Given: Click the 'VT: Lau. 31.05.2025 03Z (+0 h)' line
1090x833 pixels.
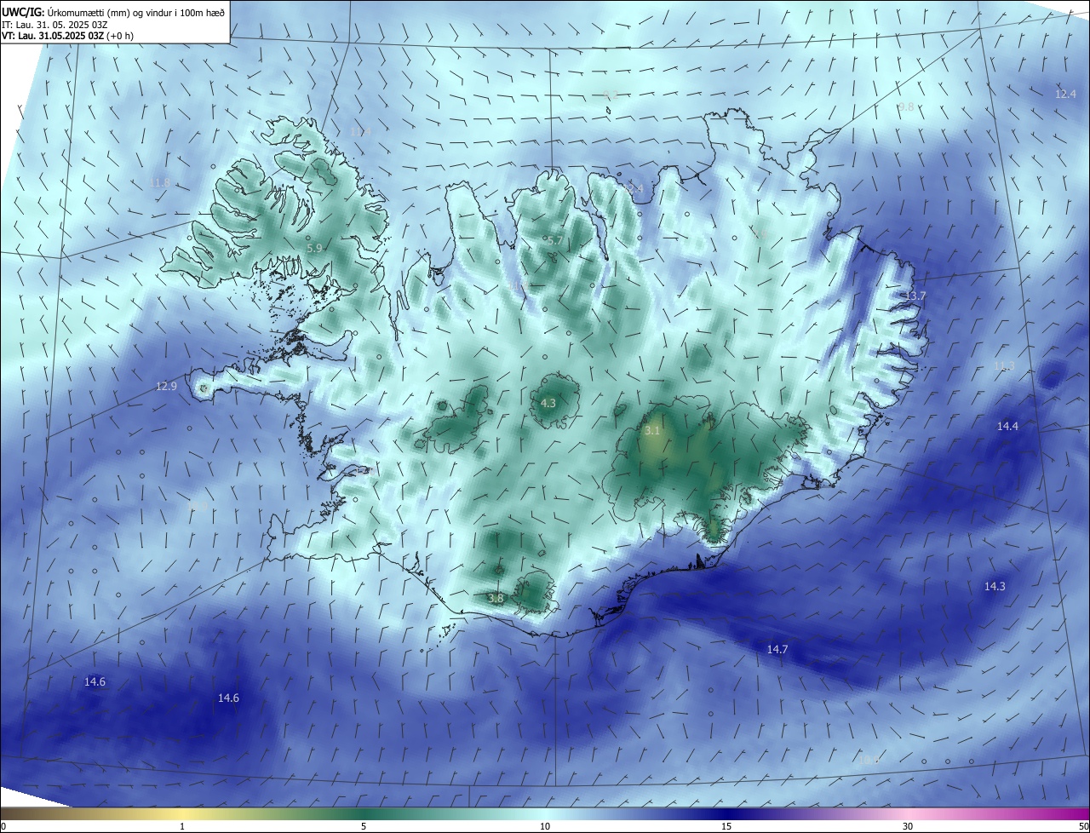Looking at the screenshot, I should pyautogui.click(x=68, y=36).
